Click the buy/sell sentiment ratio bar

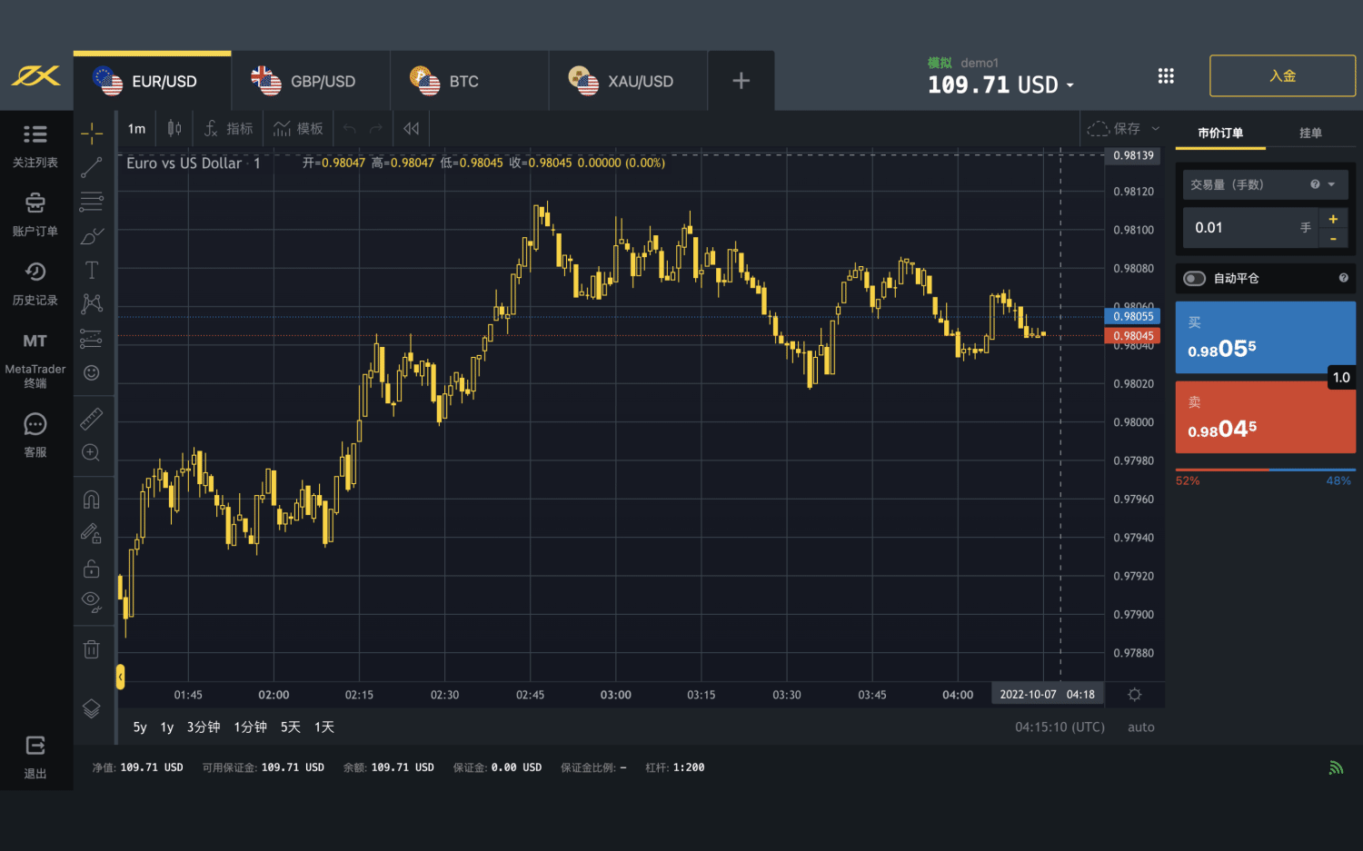tap(1266, 470)
